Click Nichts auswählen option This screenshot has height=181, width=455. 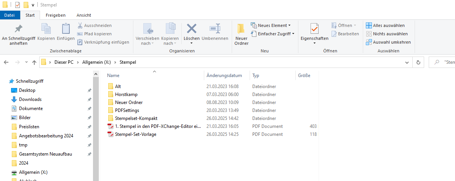tap(386, 34)
